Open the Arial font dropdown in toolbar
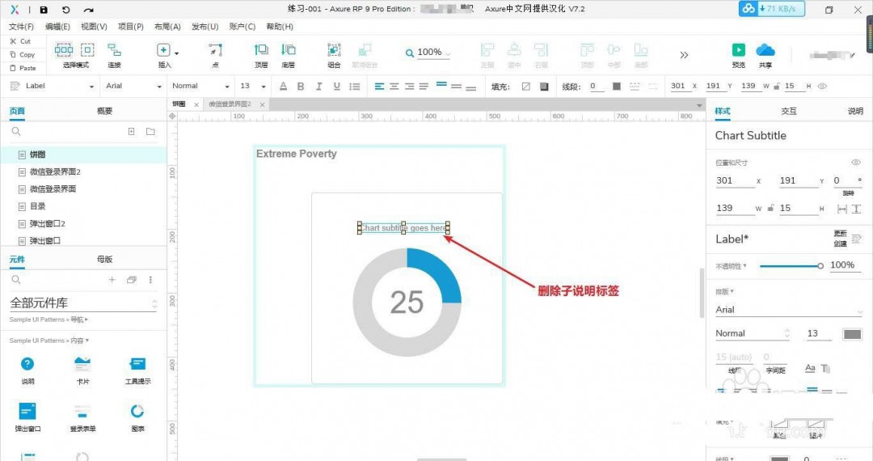 132,86
